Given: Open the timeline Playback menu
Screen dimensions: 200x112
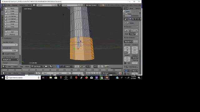Looking at the screenshot, I should (31, 73).
